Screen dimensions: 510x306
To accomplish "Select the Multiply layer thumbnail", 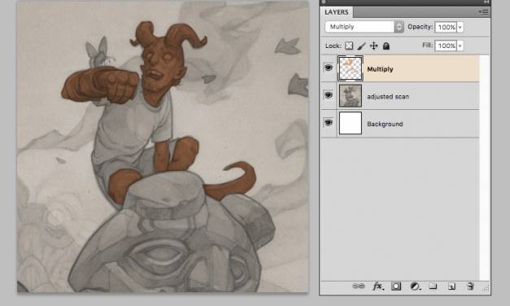I will [351, 68].
